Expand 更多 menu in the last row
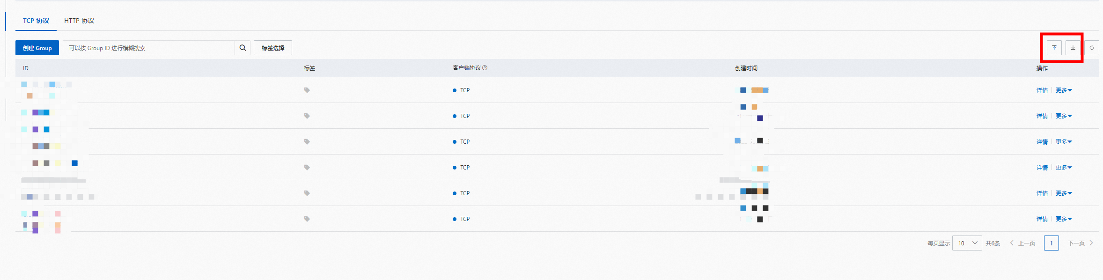 pyautogui.click(x=1063, y=219)
